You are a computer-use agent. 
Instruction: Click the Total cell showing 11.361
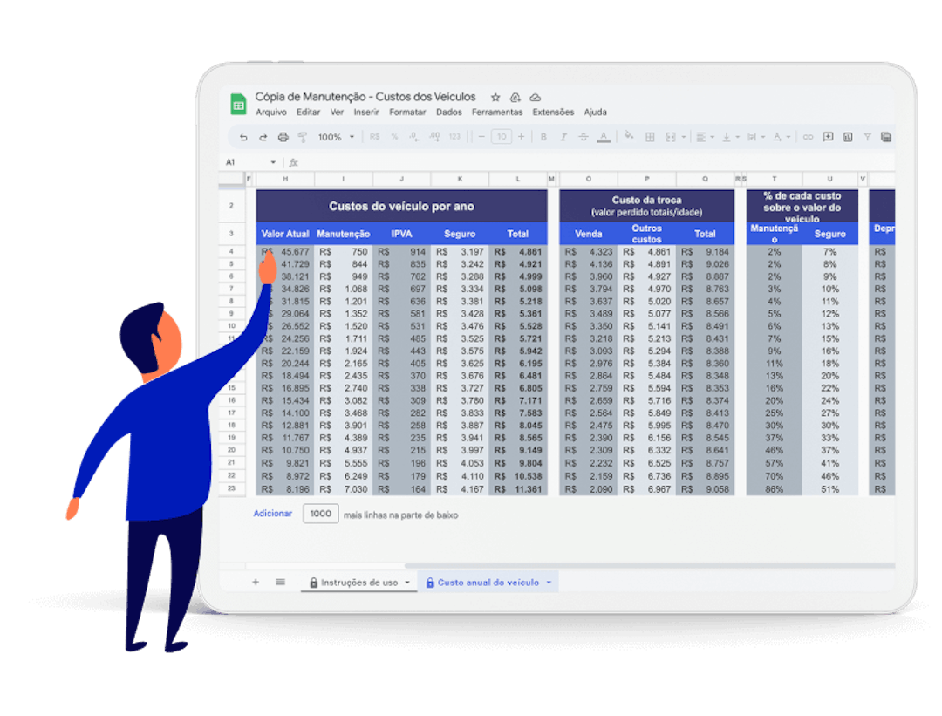[518, 489]
